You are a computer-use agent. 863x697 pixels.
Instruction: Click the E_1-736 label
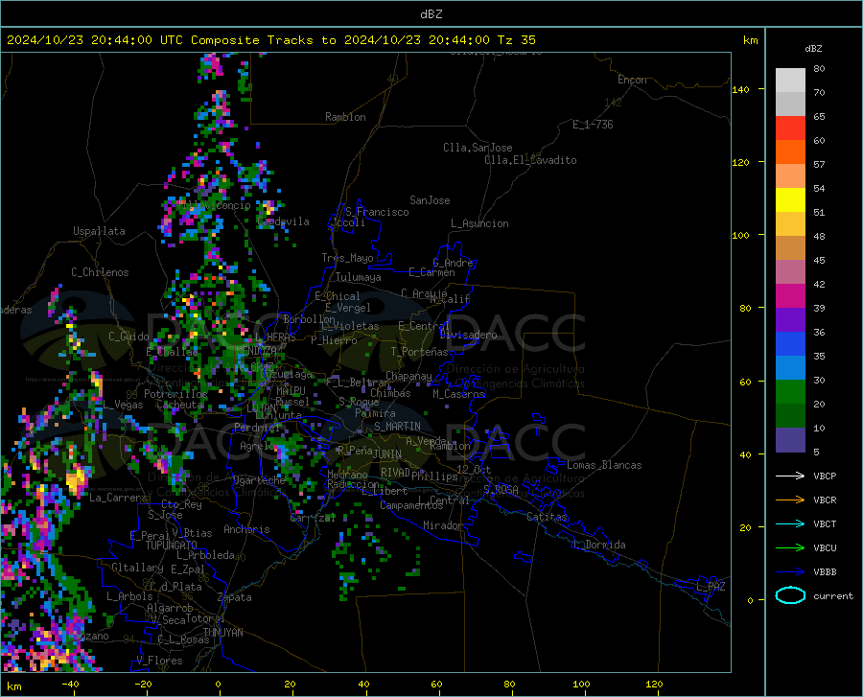[593, 125]
